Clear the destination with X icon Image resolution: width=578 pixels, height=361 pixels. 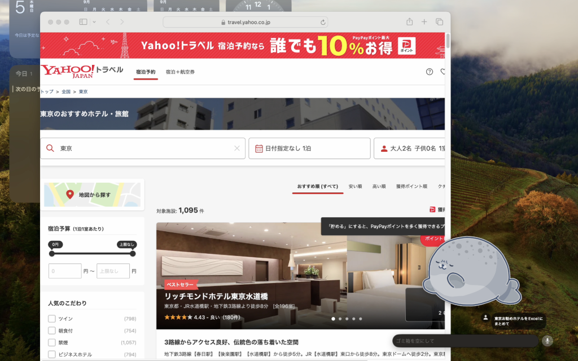click(x=237, y=148)
